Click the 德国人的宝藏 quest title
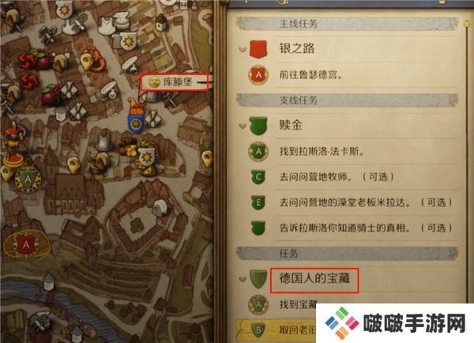 (314, 278)
